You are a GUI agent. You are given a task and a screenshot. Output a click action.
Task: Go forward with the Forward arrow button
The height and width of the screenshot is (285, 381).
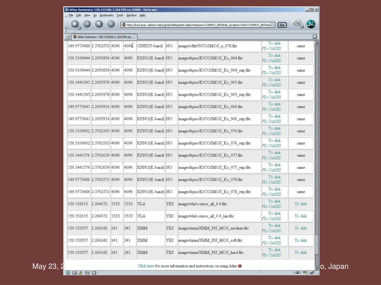[87, 24]
